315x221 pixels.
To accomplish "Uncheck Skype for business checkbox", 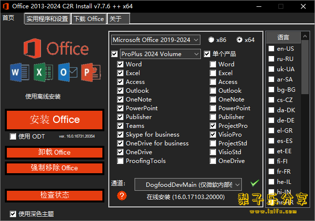I will tap(120, 135).
